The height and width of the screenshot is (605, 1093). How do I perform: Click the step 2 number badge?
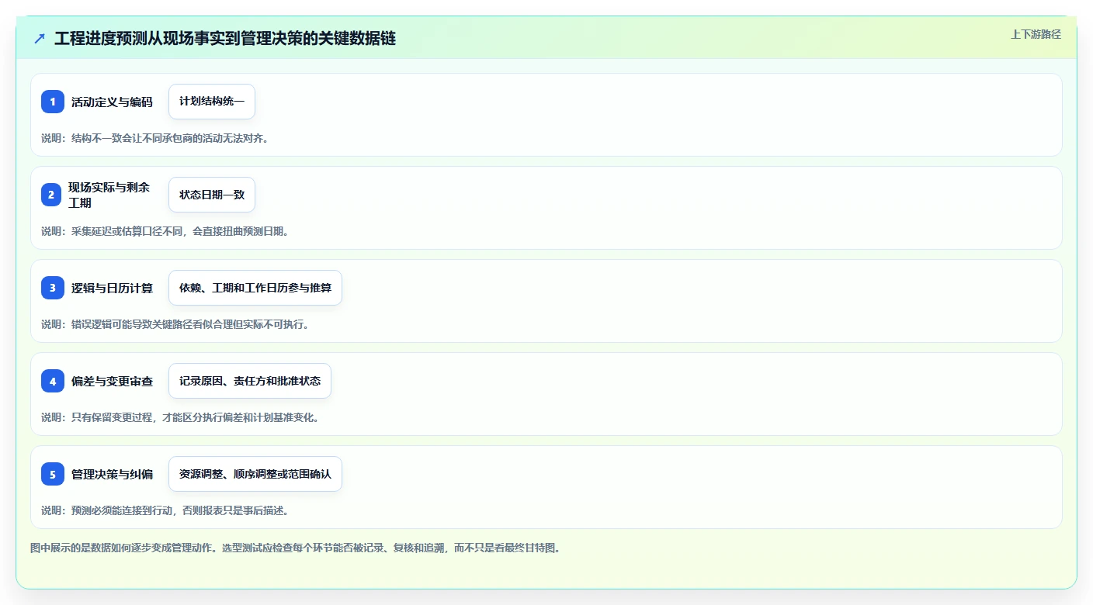tap(51, 195)
